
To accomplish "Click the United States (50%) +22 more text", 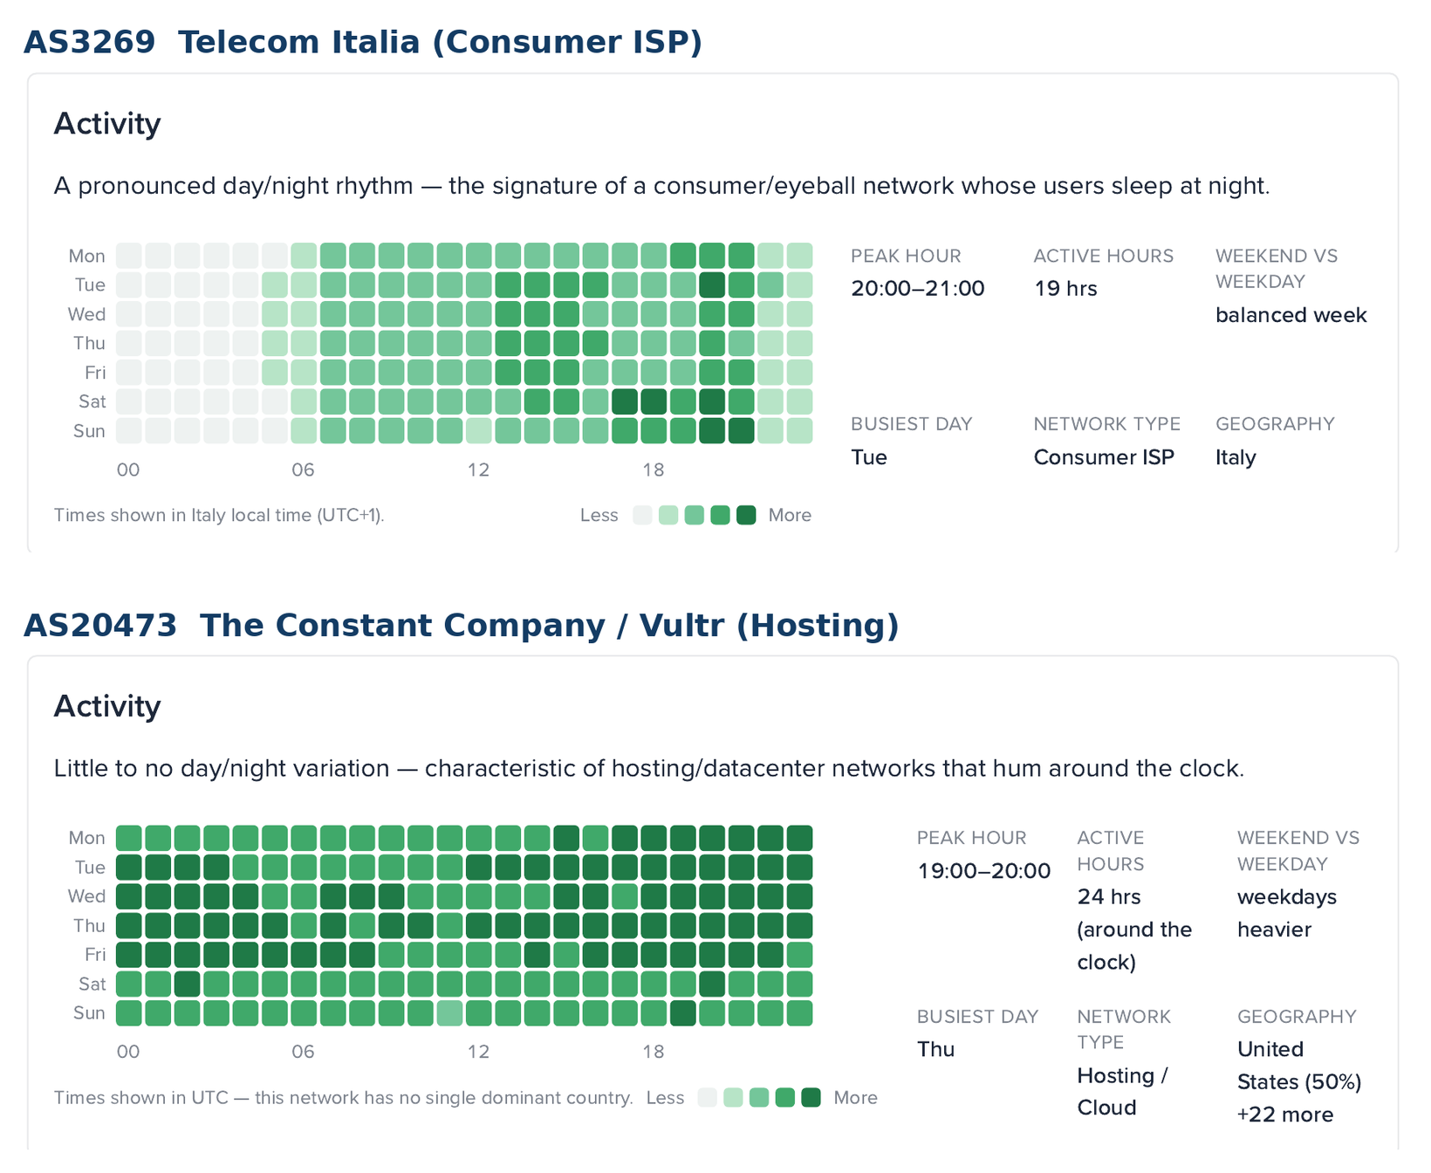I will point(1299,1082).
